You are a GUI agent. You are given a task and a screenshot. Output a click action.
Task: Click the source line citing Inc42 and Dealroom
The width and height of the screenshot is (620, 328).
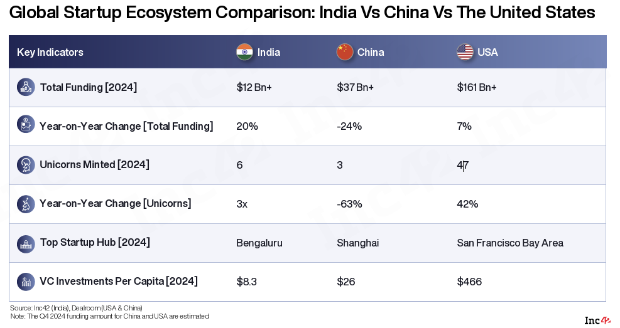(76, 308)
